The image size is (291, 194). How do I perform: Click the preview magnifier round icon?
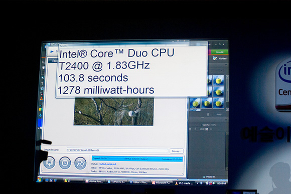pyautogui.click(x=80, y=163)
